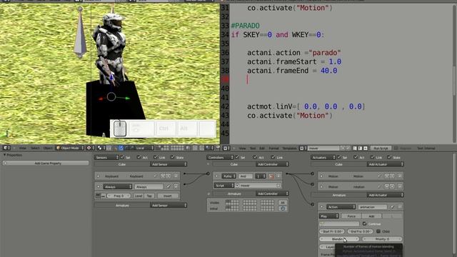
Task: Toggle Sensors Link checkbox
Action: [x=156, y=157]
